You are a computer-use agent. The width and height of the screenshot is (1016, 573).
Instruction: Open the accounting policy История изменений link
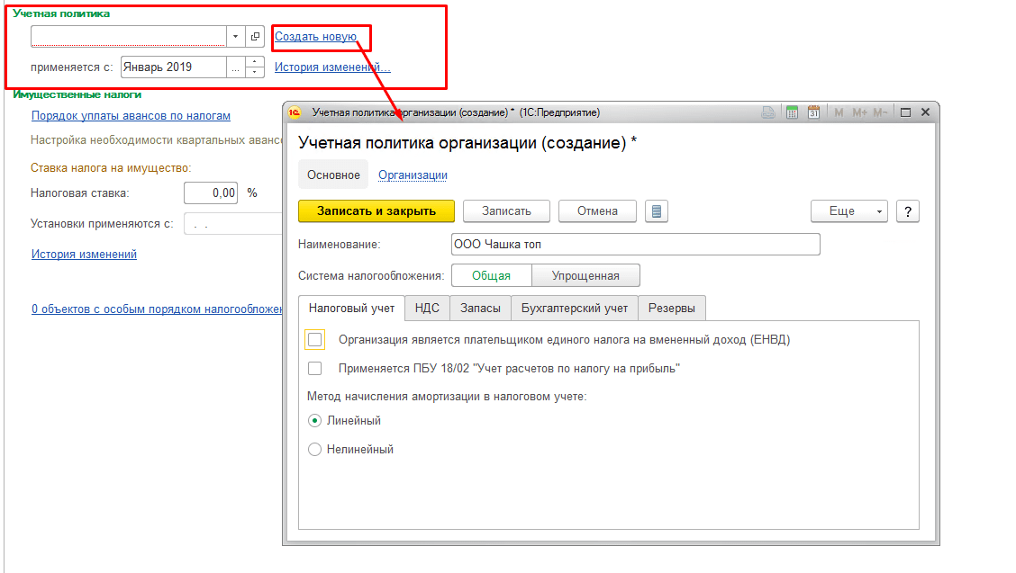(x=332, y=67)
